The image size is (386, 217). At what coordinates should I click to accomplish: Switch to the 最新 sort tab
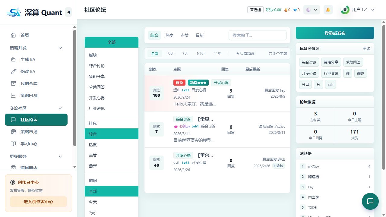(x=200, y=35)
